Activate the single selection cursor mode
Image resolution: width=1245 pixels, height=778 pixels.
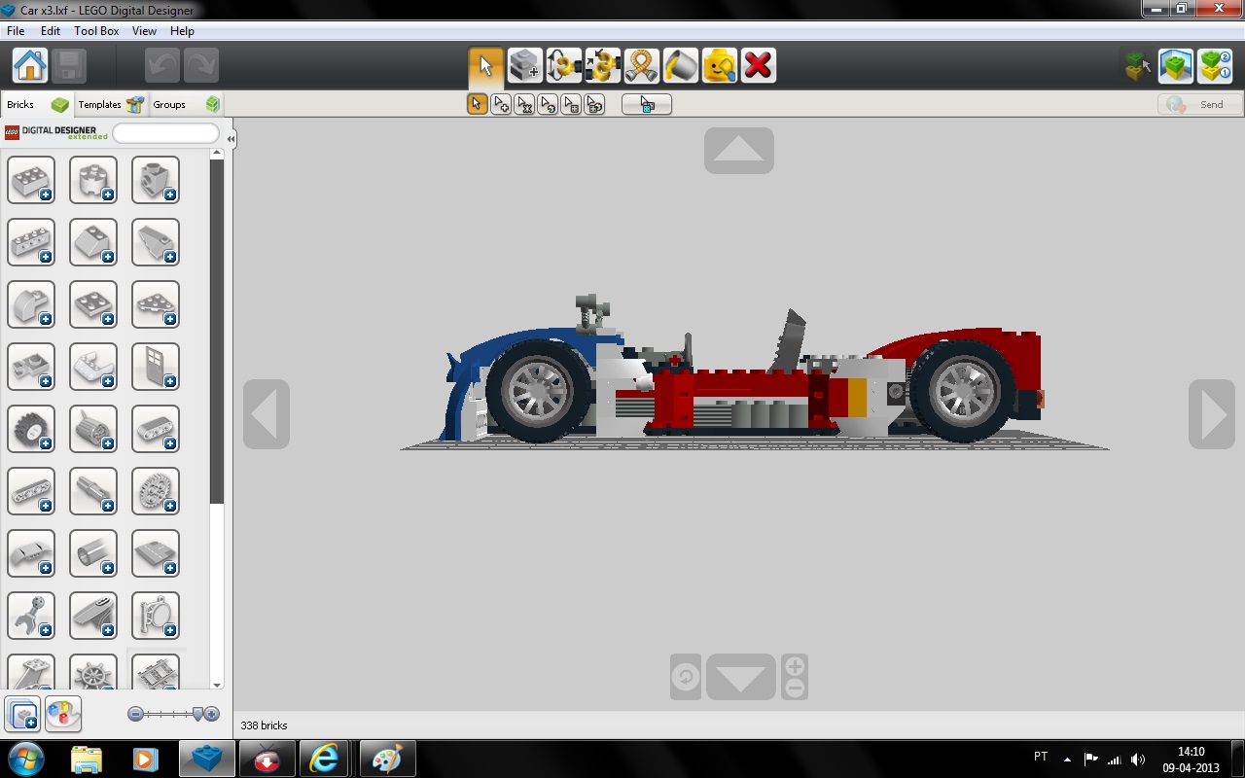(477, 104)
